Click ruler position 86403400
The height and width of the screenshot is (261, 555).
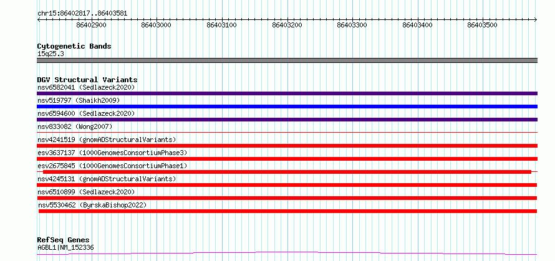(x=417, y=25)
